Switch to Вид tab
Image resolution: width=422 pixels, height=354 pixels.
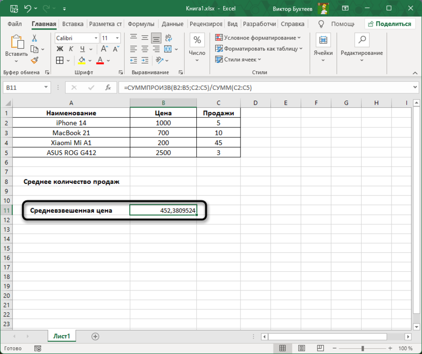(x=232, y=24)
